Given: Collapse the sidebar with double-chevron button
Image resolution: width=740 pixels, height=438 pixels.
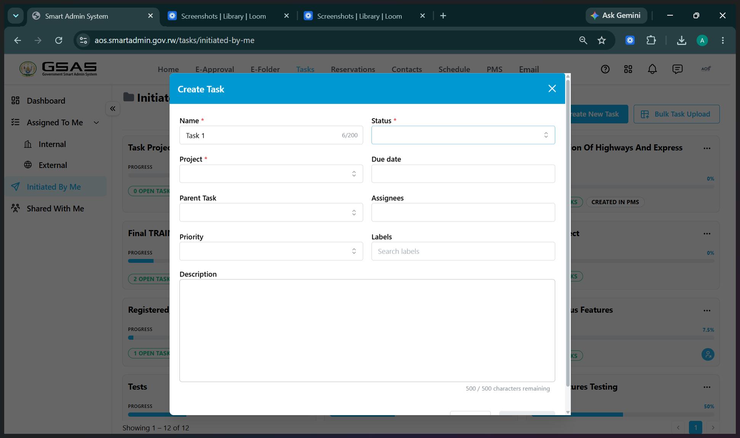Looking at the screenshot, I should pos(113,109).
